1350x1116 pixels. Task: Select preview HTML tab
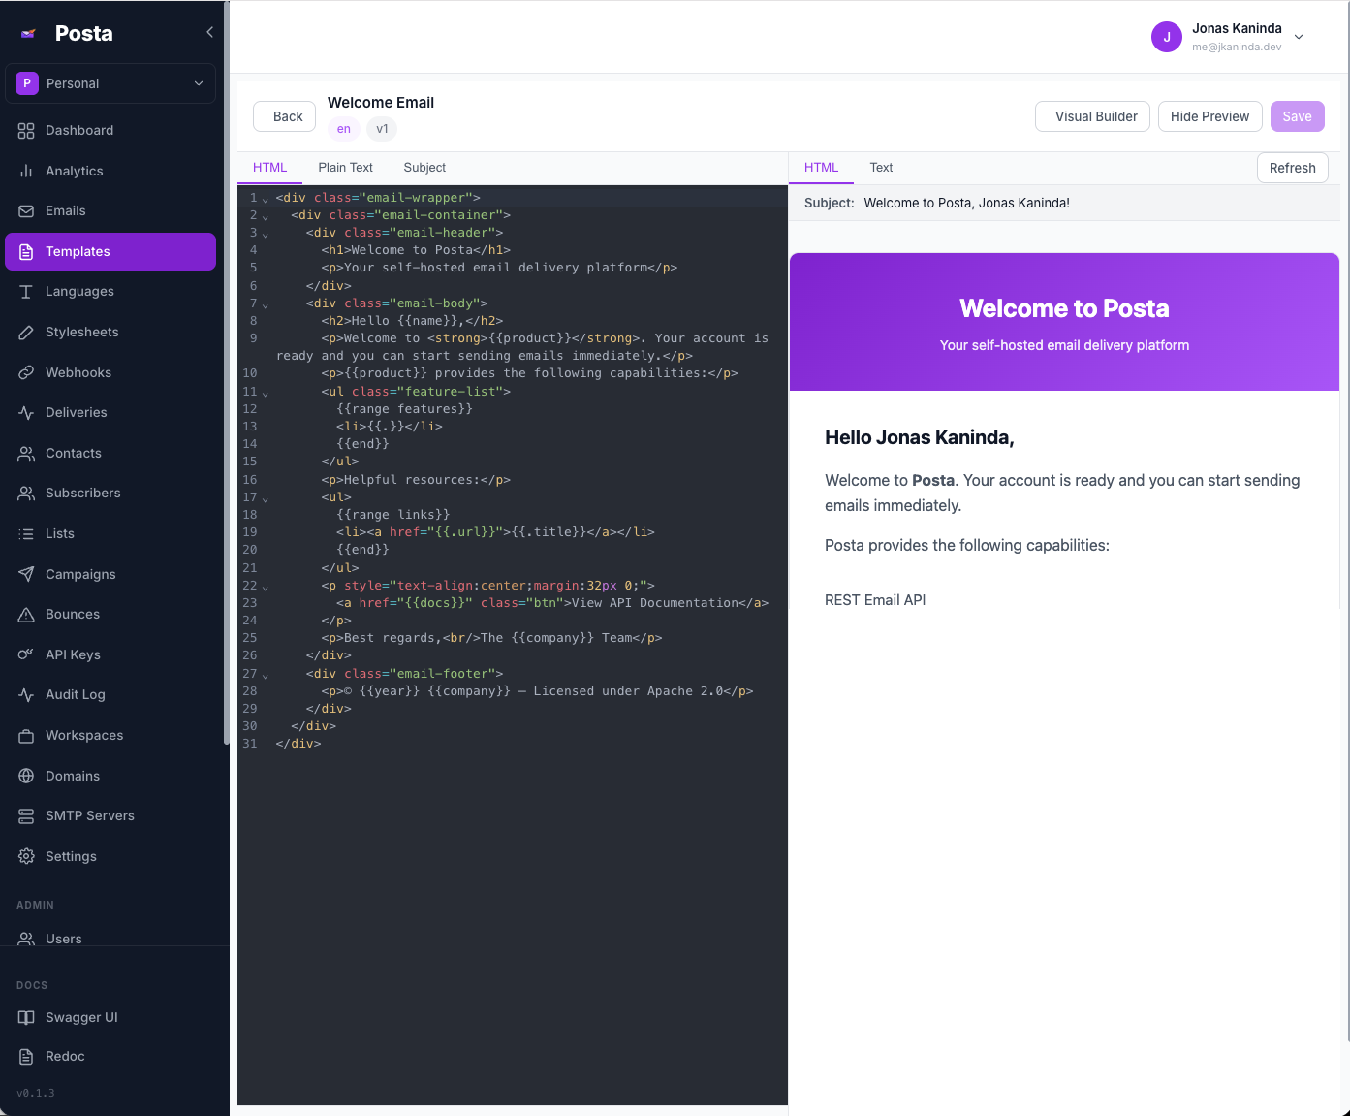click(821, 168)
